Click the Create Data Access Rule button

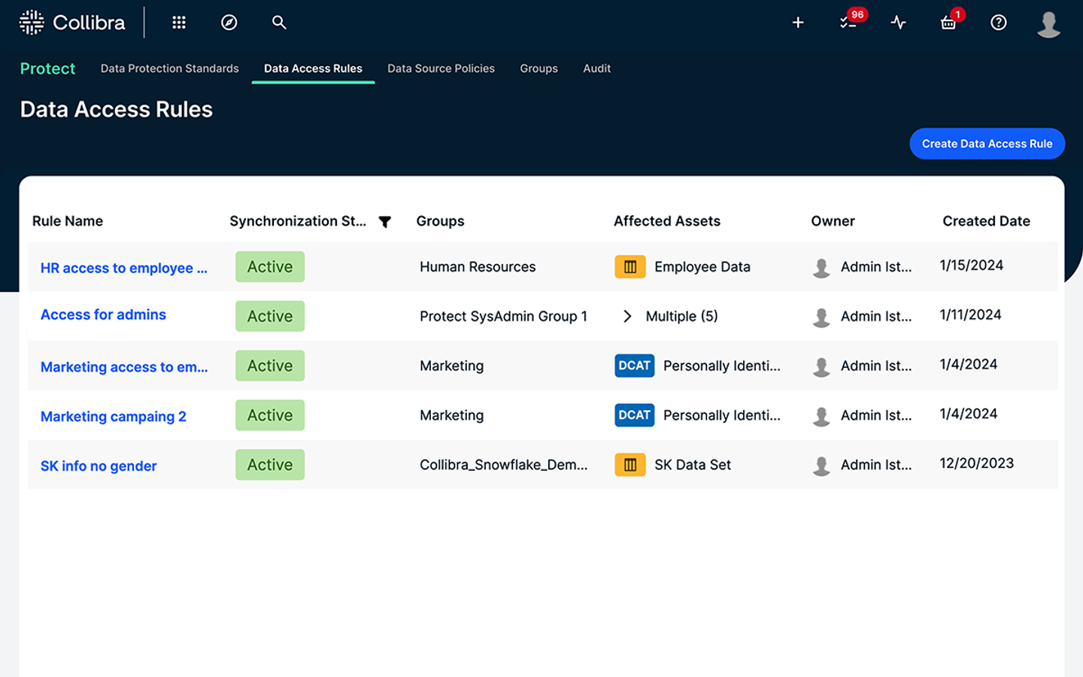pos(987,144)
